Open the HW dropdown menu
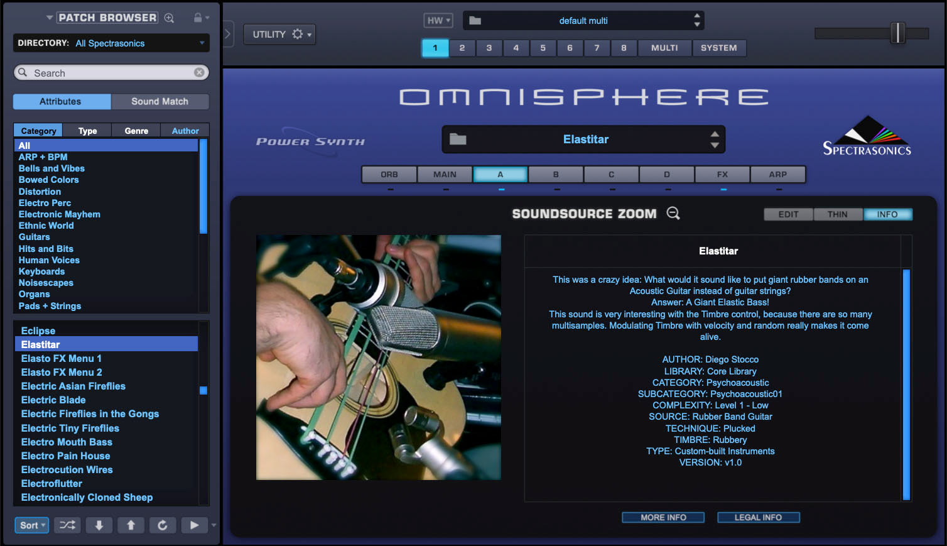 pos(438,21)
